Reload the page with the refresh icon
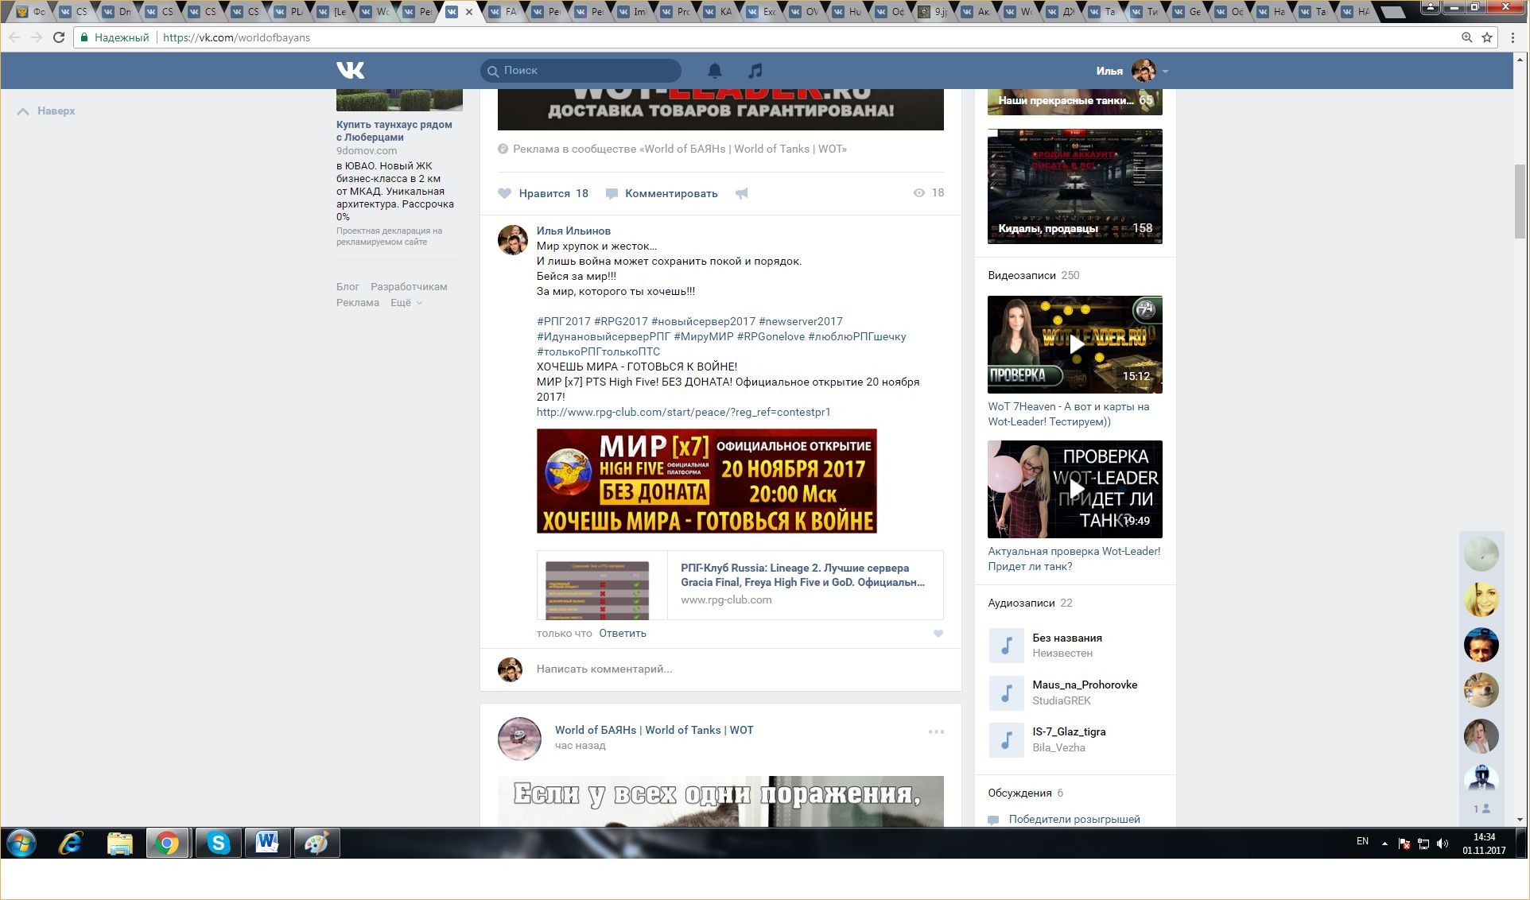1530x900 pixels. coord(59,37)
